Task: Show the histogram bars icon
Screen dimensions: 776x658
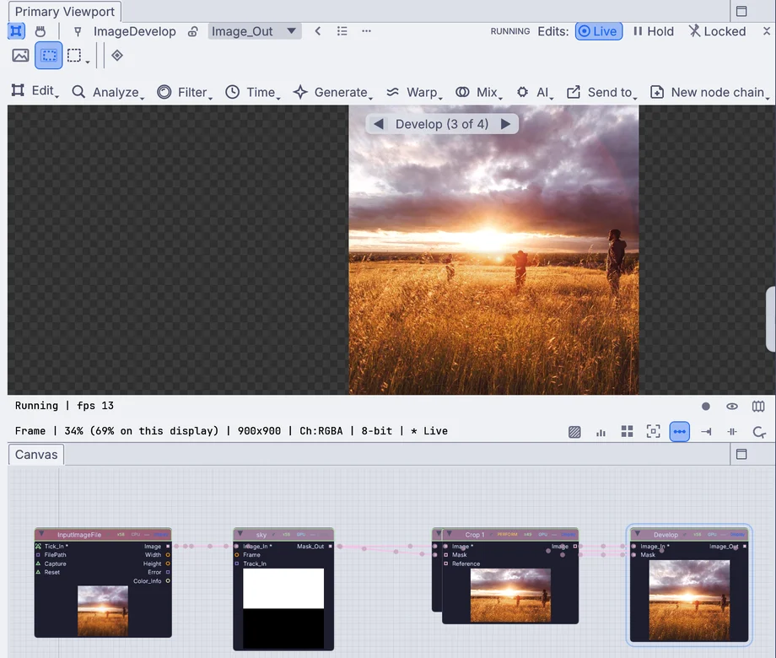Action: [601, 433]
